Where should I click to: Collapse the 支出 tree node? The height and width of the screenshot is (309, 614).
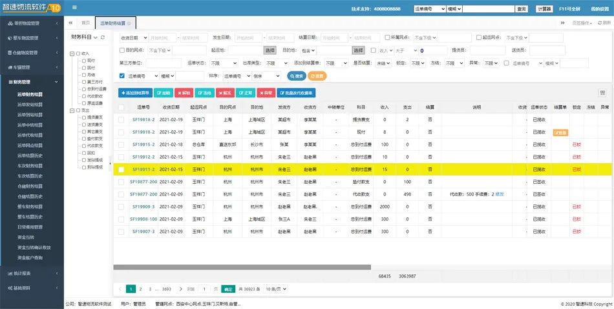(x=72, y=110)
